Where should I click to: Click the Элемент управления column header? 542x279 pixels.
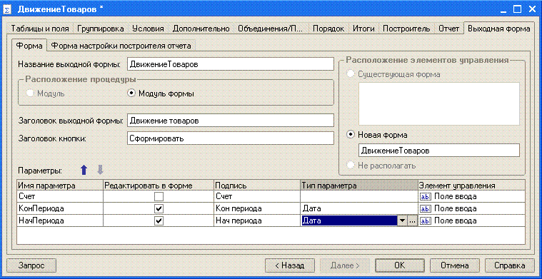[471, 185]
